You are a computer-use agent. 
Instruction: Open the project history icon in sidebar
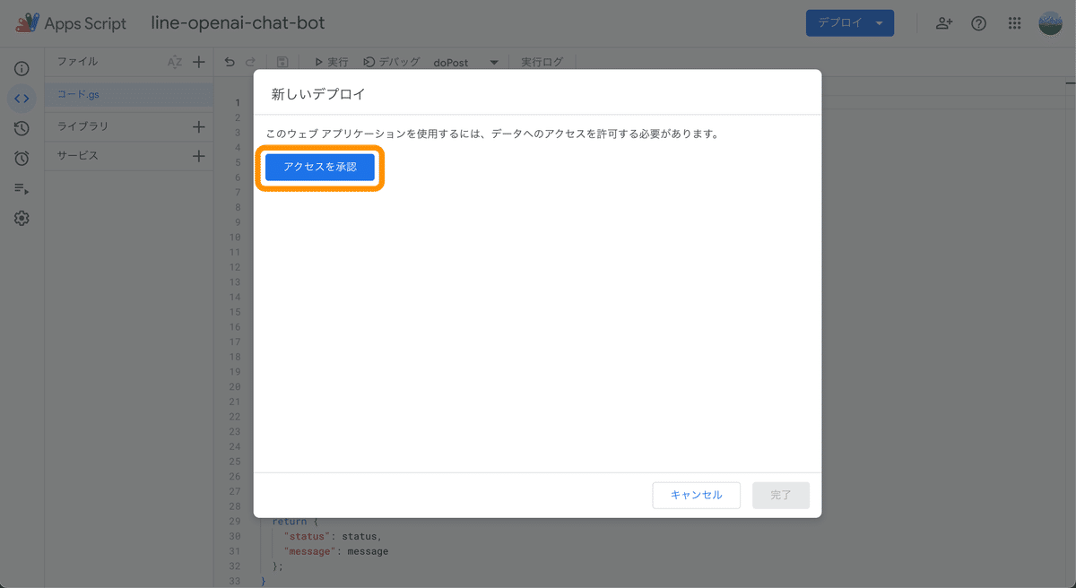[22, 128]
